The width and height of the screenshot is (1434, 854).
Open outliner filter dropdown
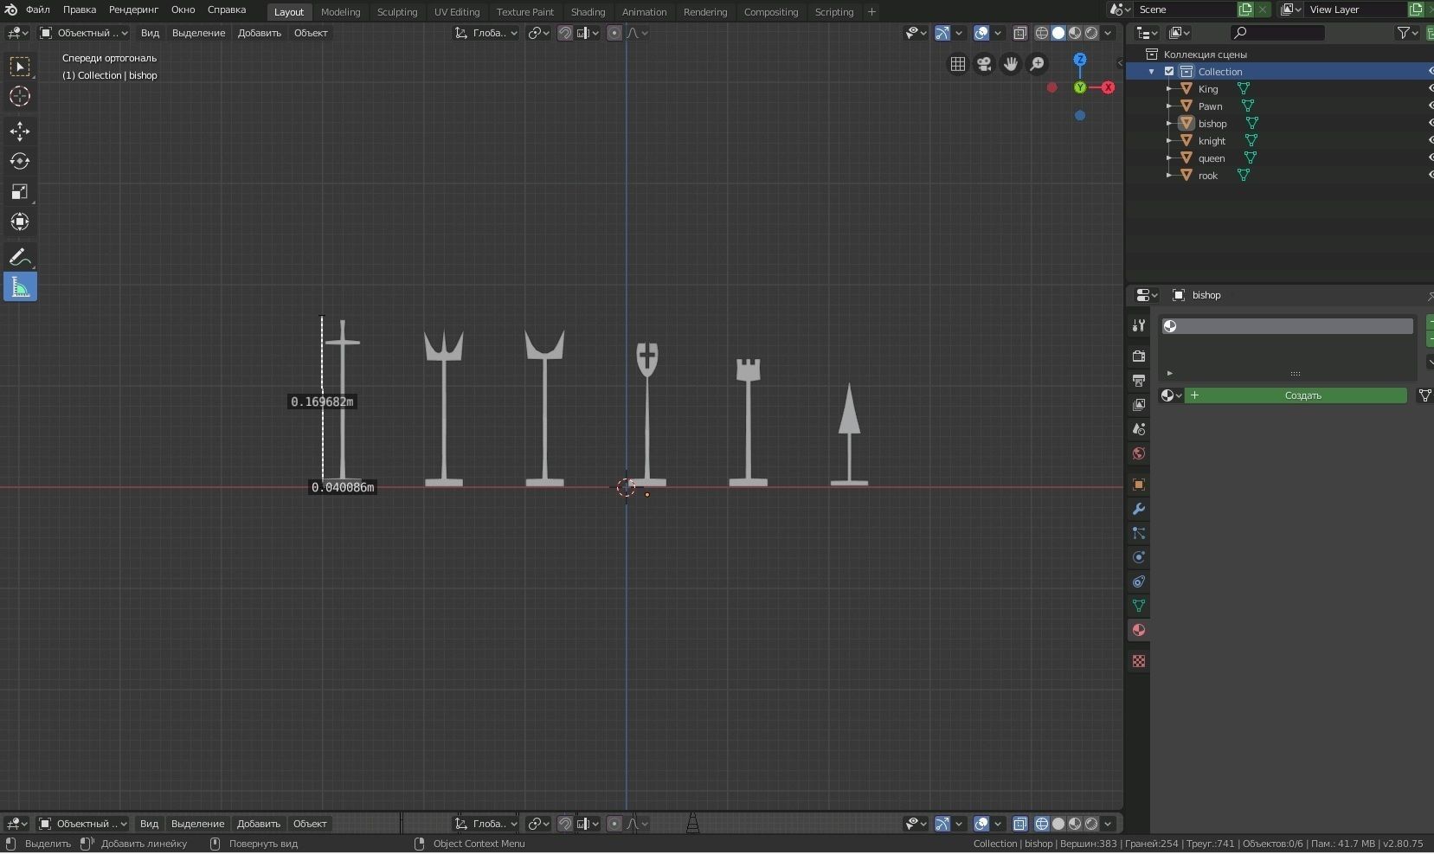click(x=1408, y=33)
